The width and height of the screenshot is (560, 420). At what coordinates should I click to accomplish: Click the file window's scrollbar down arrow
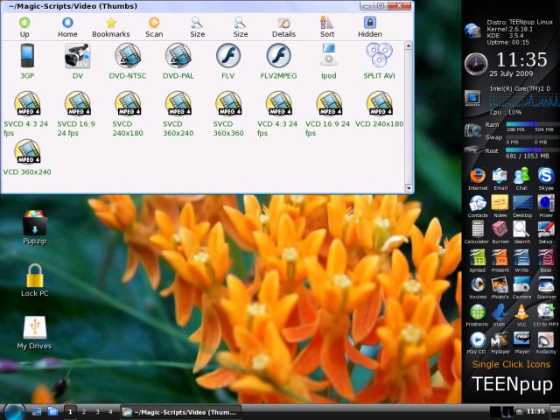(x=408, y=188)
